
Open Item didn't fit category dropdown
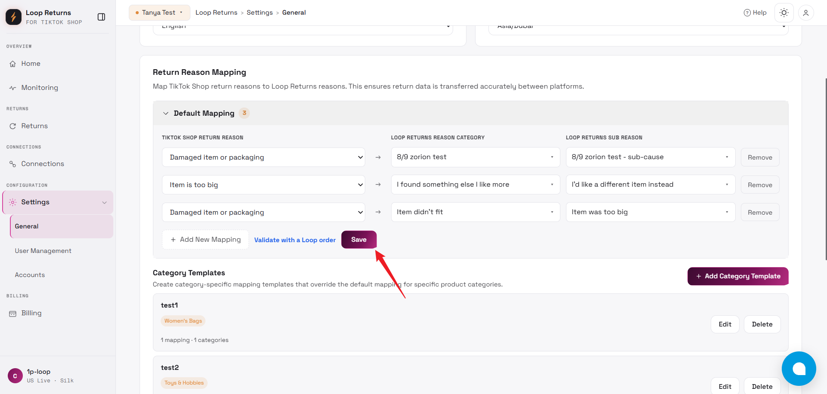point(476,212)
